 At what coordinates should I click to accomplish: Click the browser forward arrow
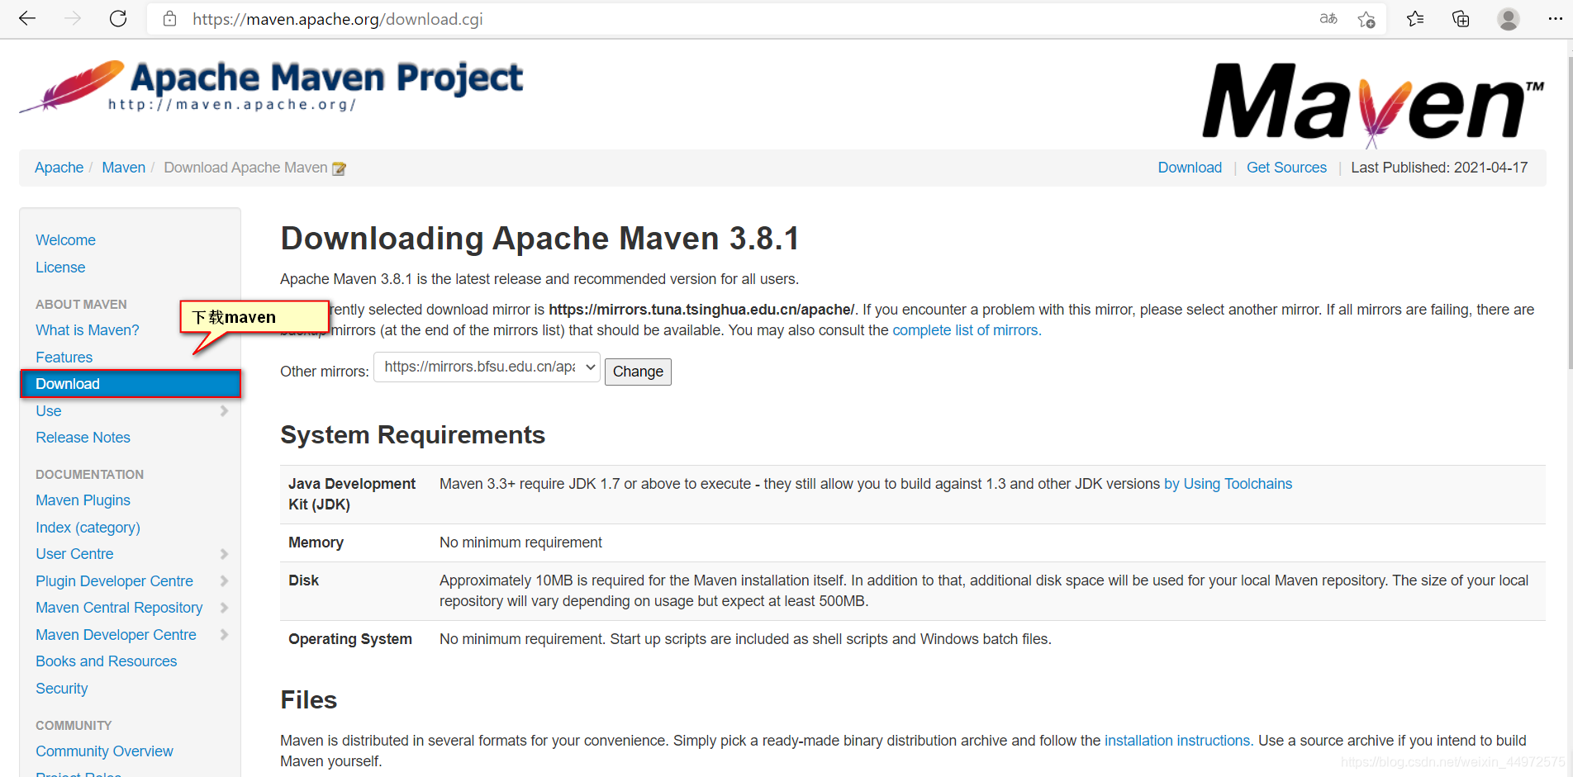pos(73,19)
